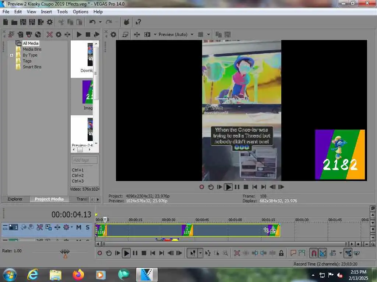The height and width of the screenshot is (282, 377).
Task: Select the Zoom Edit tool magnifier
Action: pyautogui.click(x=226, y=253)
